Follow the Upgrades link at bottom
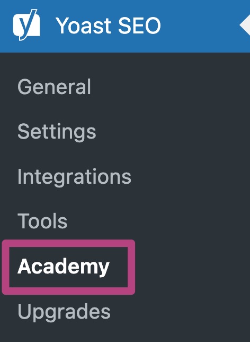 64,312
